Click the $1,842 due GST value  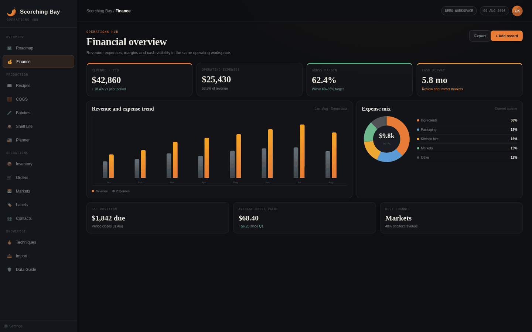(x=108, y=218)
